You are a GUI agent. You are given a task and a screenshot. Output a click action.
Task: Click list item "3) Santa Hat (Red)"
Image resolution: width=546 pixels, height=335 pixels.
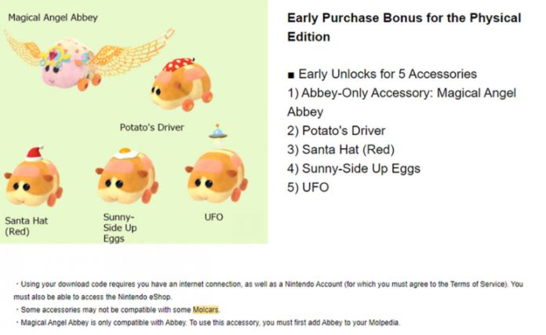[x=340, y=149]
